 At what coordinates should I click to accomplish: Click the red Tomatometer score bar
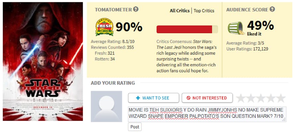point(184,29)
